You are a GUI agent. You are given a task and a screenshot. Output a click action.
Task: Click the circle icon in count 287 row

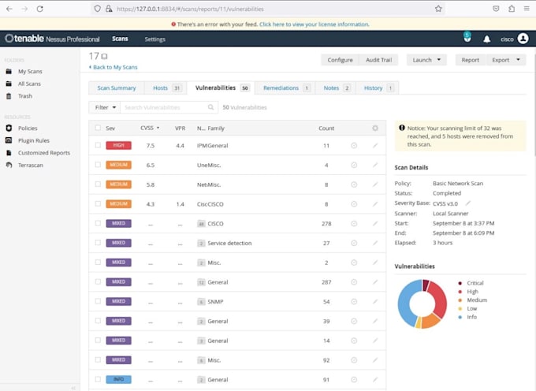tap(354, 282)
